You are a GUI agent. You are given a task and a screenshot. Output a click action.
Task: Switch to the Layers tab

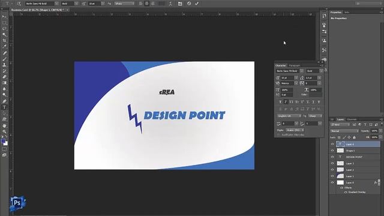point(340,119)
